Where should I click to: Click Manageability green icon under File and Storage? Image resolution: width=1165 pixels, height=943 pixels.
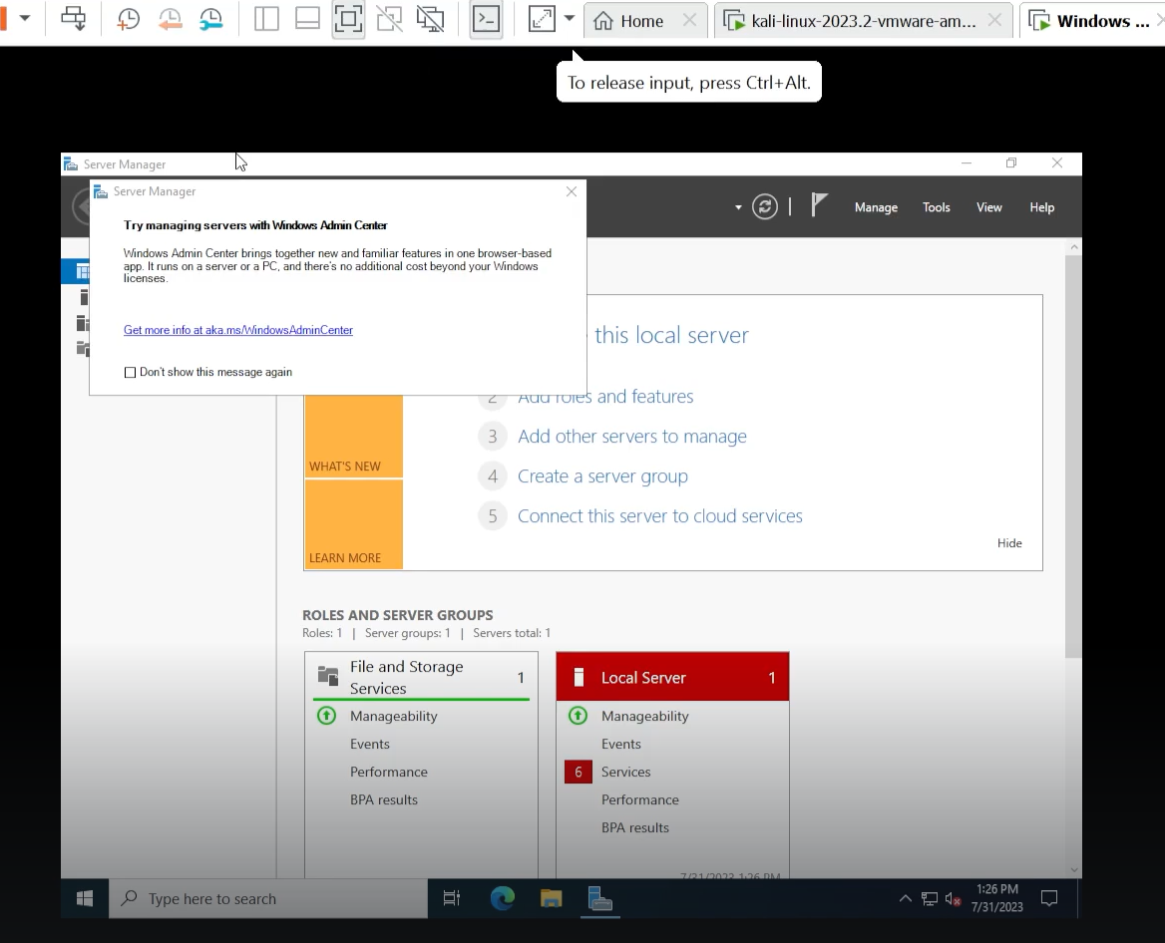327,716
